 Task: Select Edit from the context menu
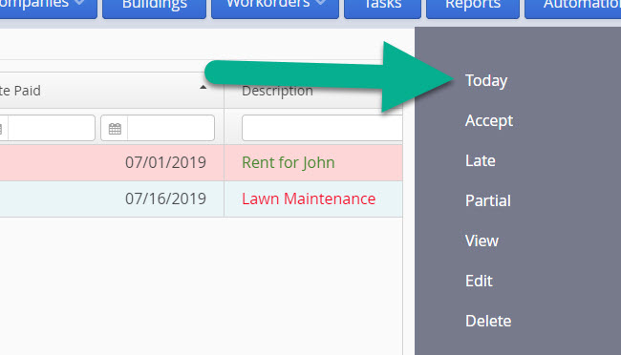pyautogui.click(x=479, y=281)
